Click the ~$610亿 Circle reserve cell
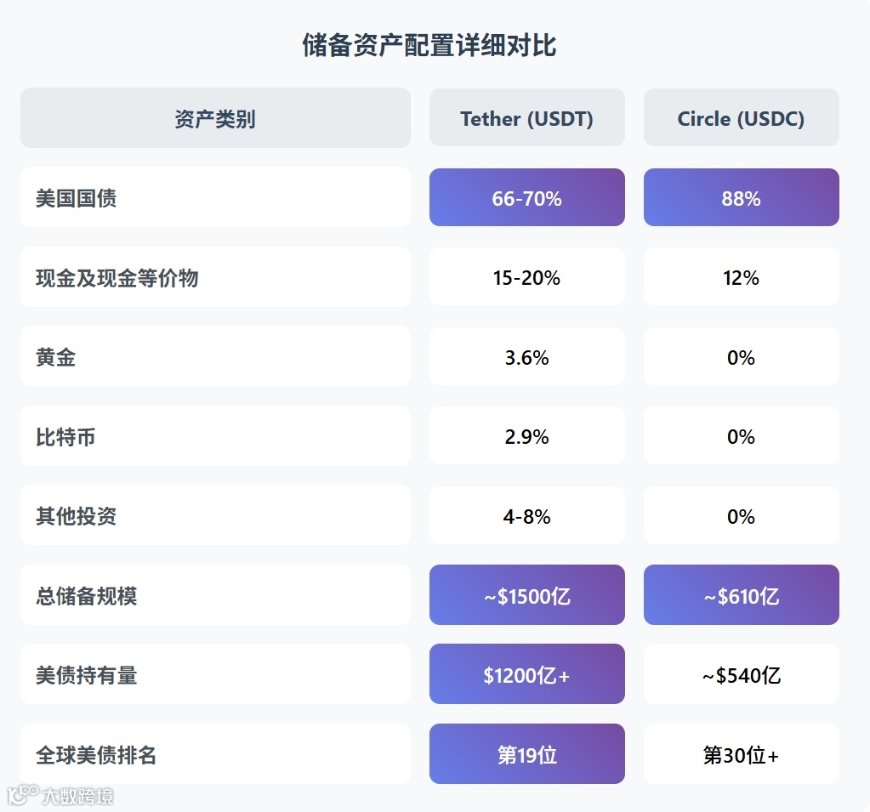The image size is (870, 812). [741, 596]
